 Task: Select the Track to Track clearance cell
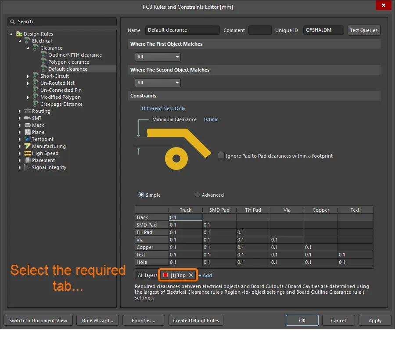185,217
